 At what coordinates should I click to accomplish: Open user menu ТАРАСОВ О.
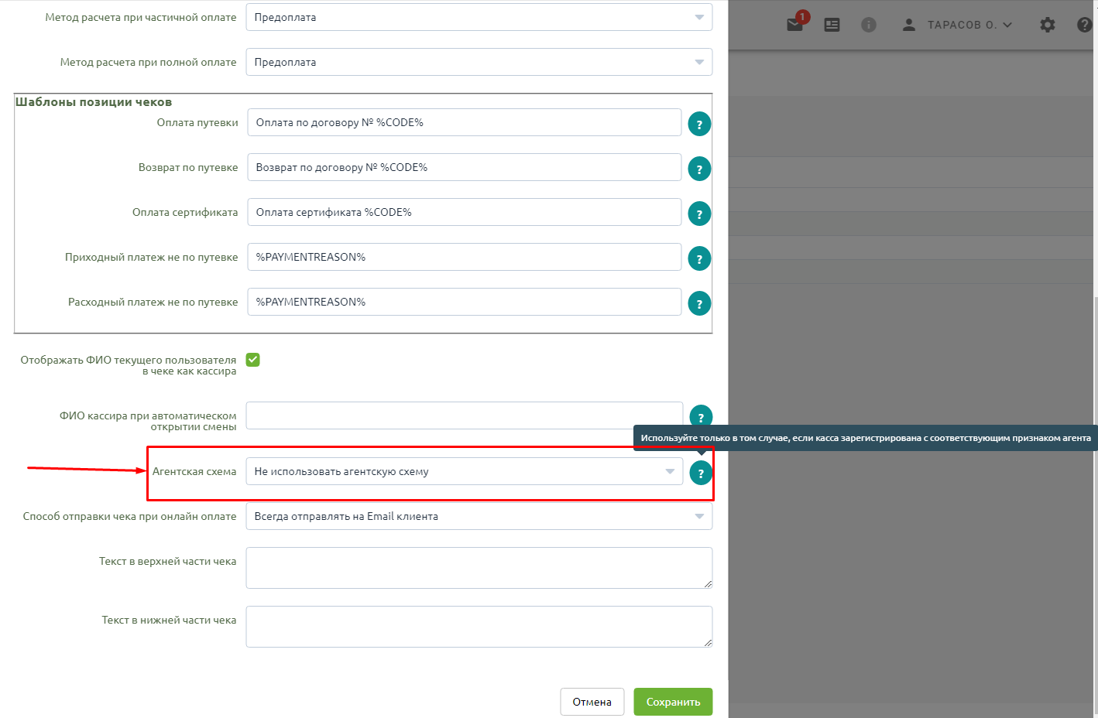(x=957, y=25)
